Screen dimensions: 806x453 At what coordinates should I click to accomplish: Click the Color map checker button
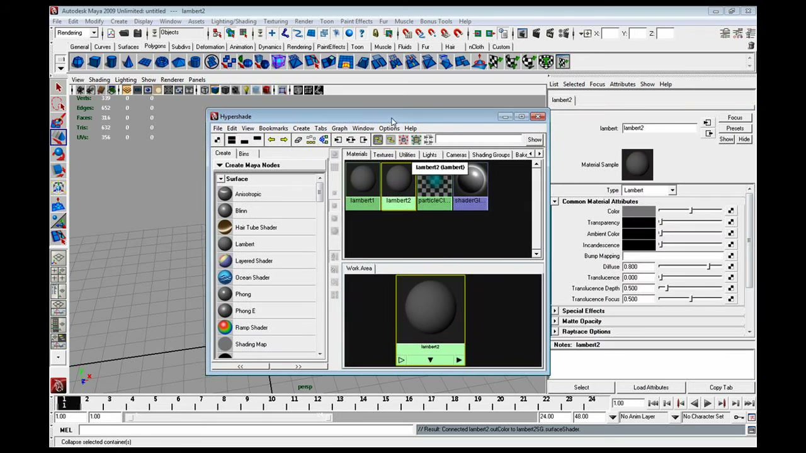[x=730, y=211]
